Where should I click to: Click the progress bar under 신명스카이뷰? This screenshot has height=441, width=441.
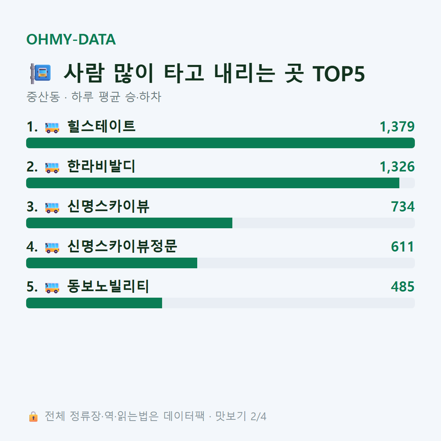220,223
